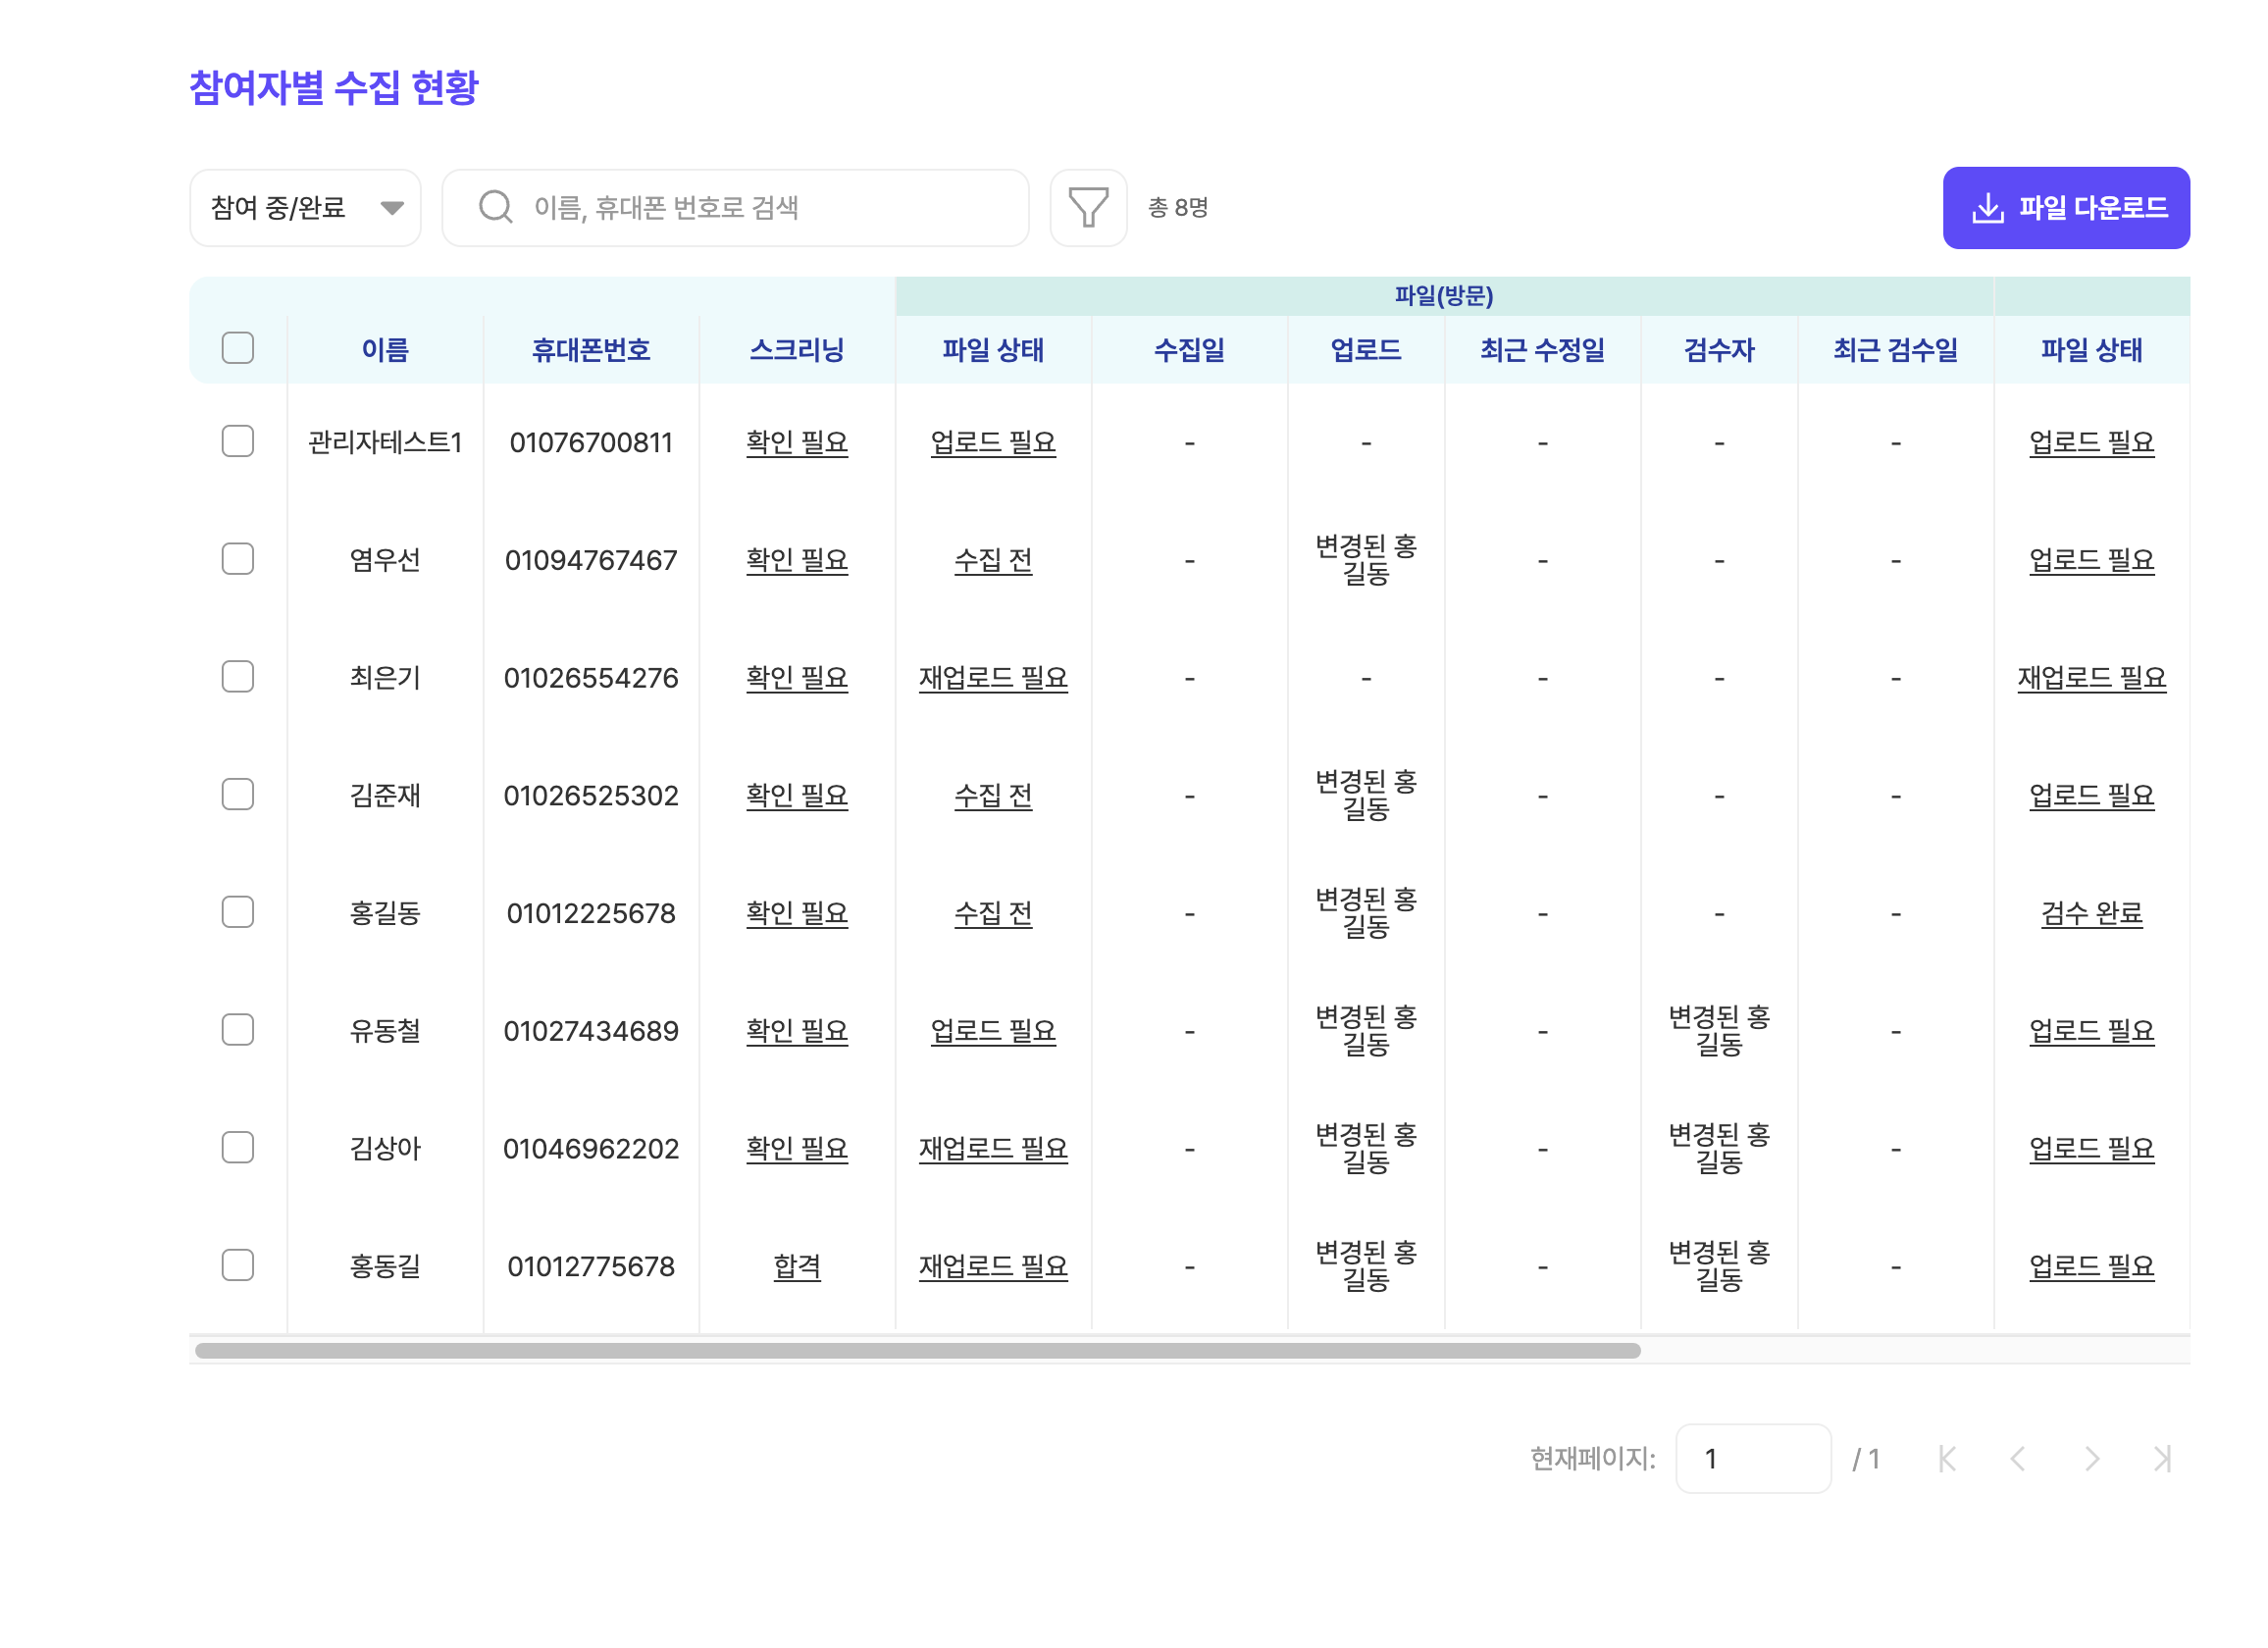Go to first page arrow
Image resolution: width=2268 pixels, height=1648 pixels.
point(1946,1459)
